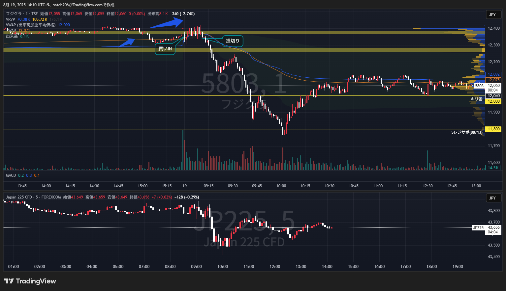Click the TradingView logo icon

coord(9,281)
